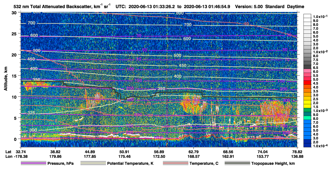Click the colorbar label 1.0x10-4
Screen dimensions: 330x169
(320, 146)
